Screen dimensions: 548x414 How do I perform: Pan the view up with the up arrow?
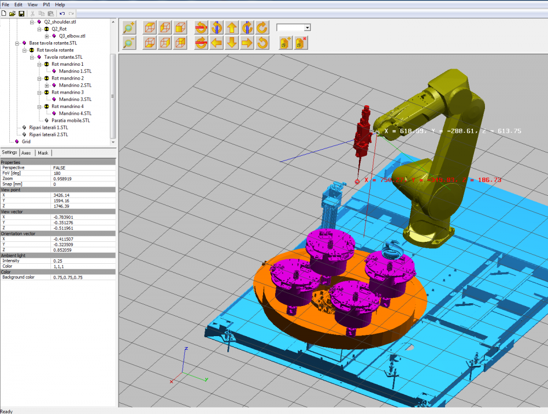[x=232, y=27]
